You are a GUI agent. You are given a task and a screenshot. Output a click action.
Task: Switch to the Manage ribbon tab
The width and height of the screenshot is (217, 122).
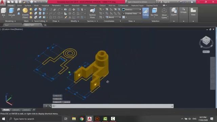(x=93, y=5)
